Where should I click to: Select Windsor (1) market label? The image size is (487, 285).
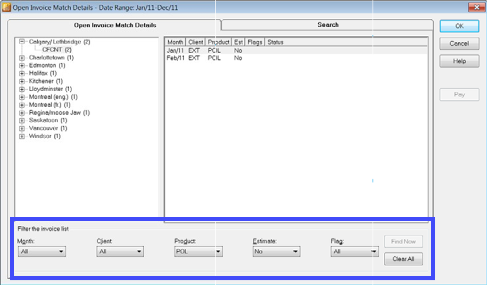pos(45,136)
